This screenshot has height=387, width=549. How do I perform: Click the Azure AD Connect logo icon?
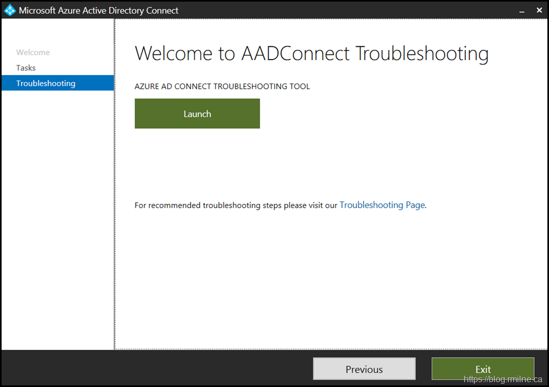point(10,10)
